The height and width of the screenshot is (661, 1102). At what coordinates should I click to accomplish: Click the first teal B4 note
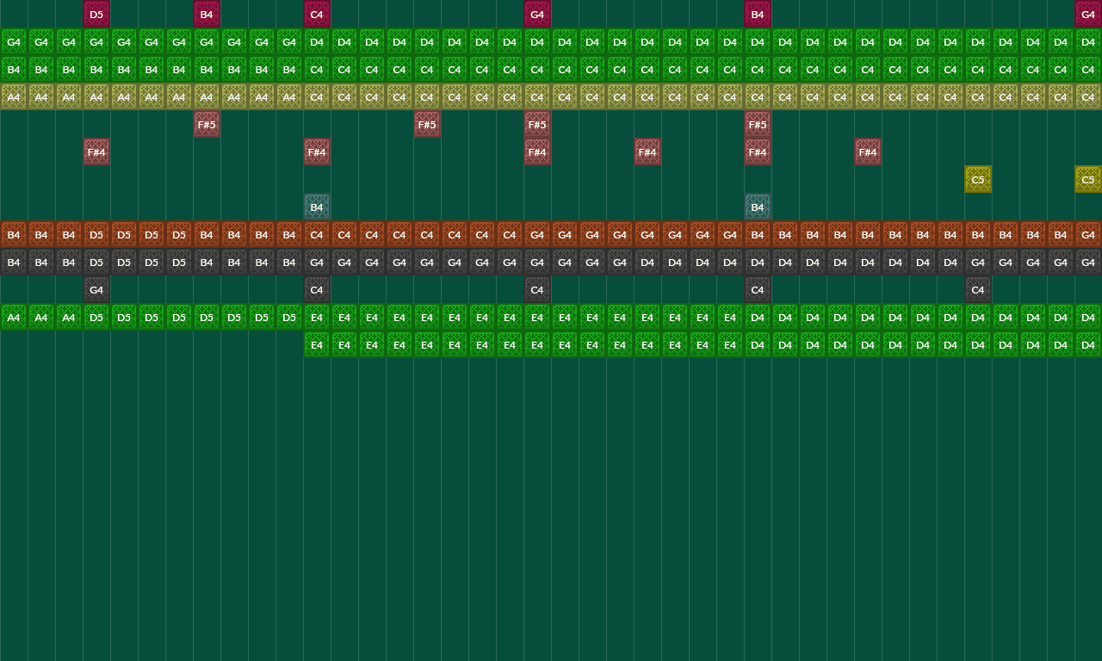pos(317,207)
